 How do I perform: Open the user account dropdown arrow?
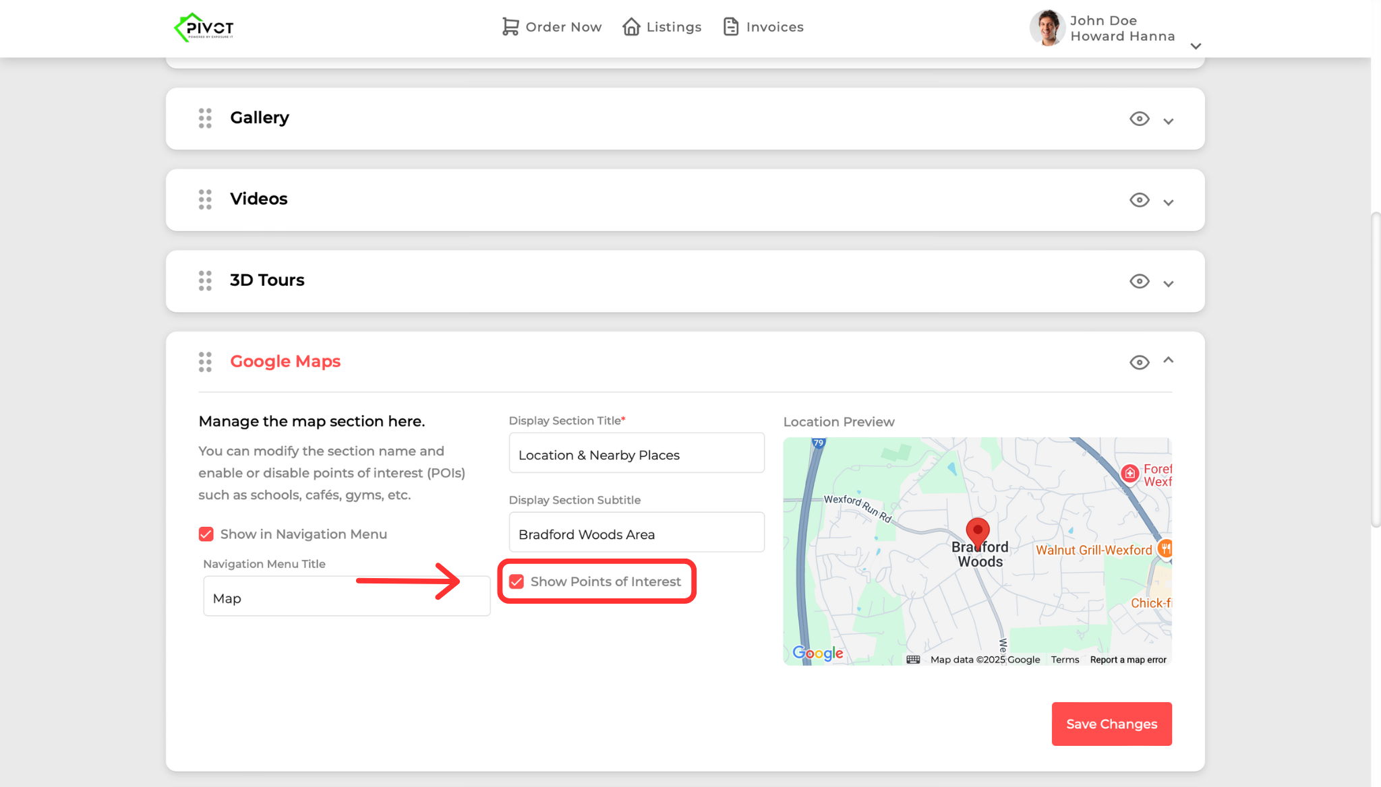1196,46
